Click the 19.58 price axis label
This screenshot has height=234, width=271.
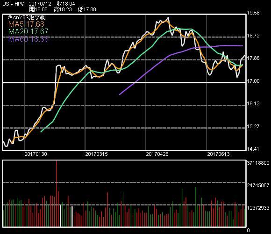click(253, 13)
